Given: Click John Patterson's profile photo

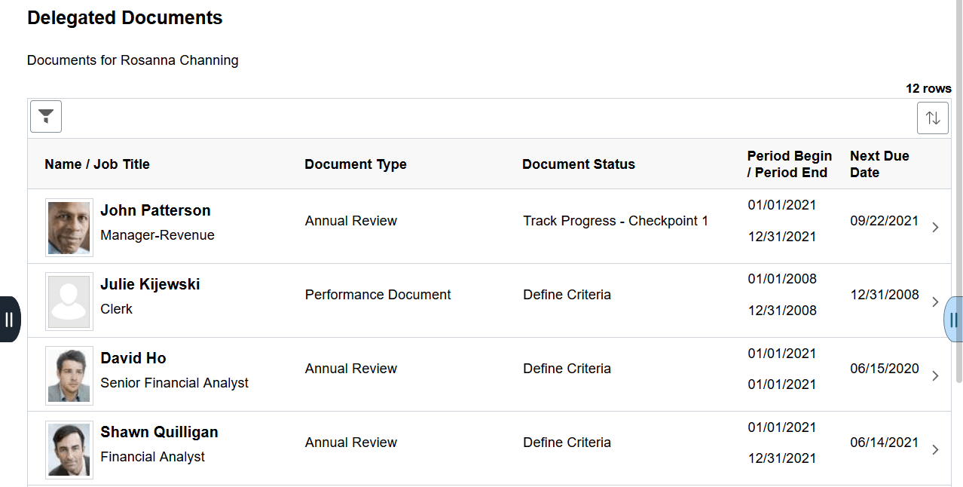Looking at the screenshot, I should [69, 227].
